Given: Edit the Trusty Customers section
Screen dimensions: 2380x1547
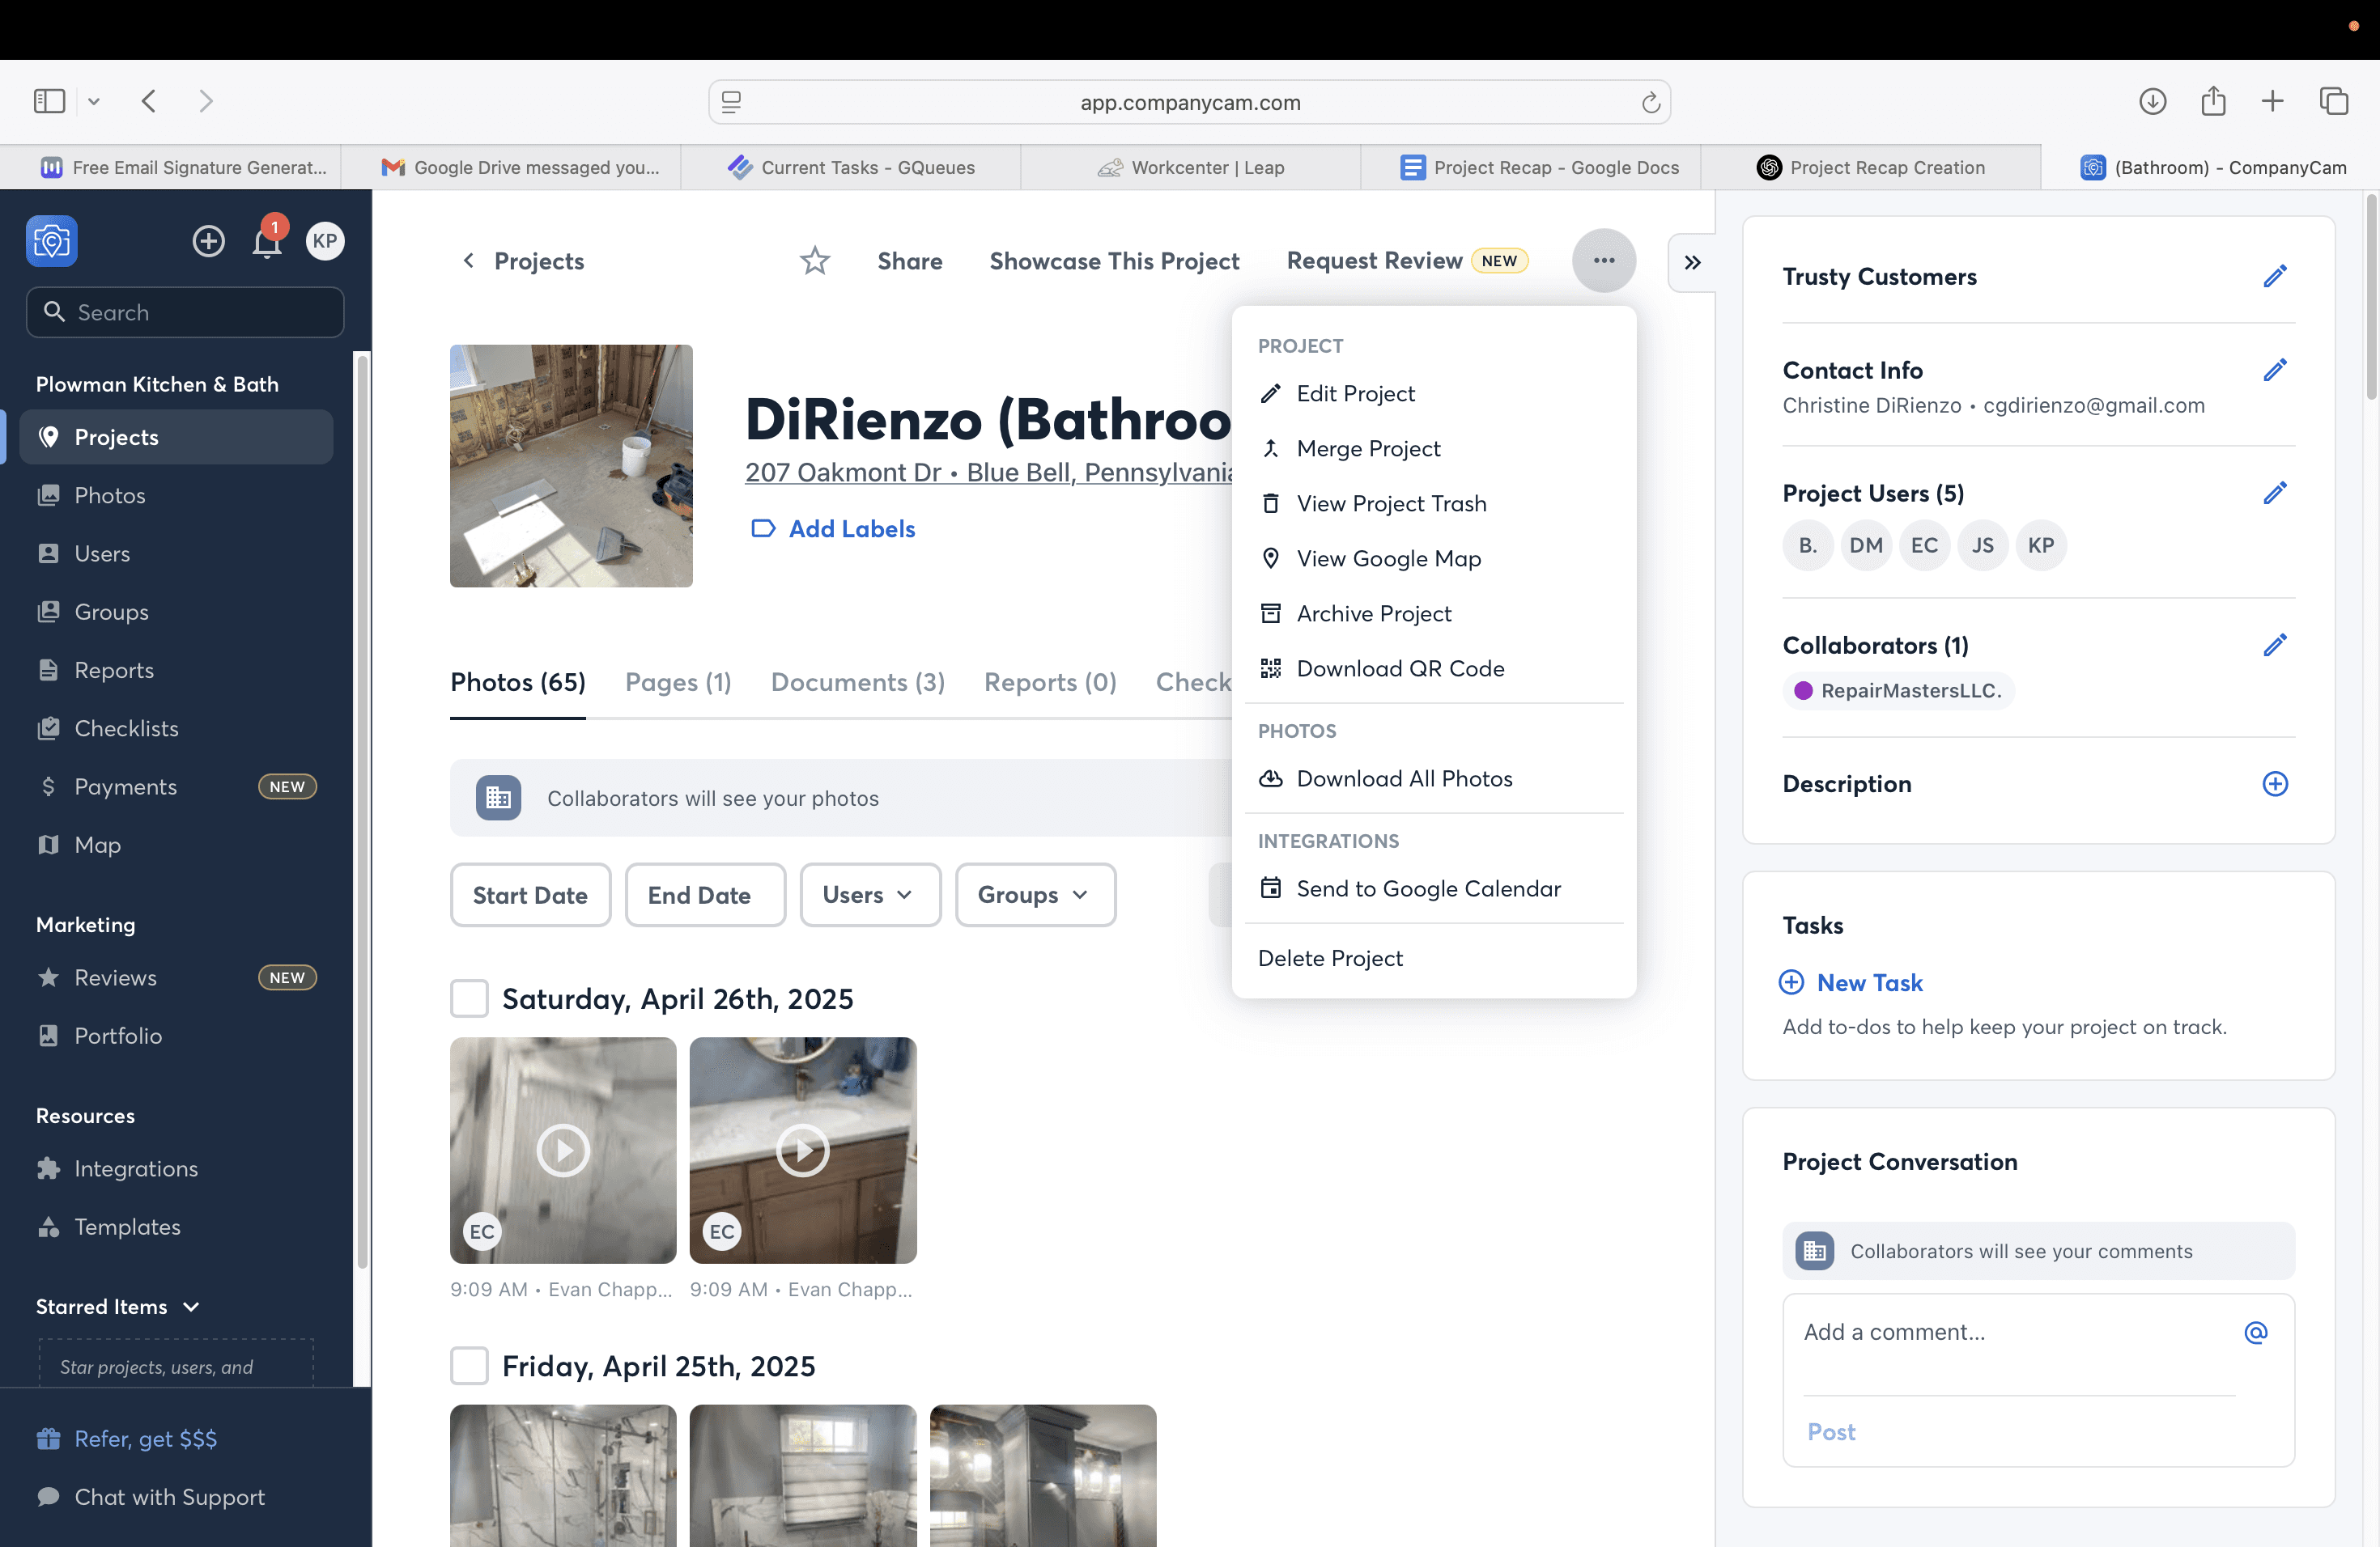Looking at the screenshot, I should [2275, 277].
